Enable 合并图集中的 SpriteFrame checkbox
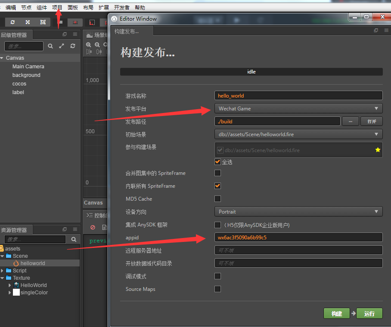Viewport: 391px width, 327px height. coord(218,173)
